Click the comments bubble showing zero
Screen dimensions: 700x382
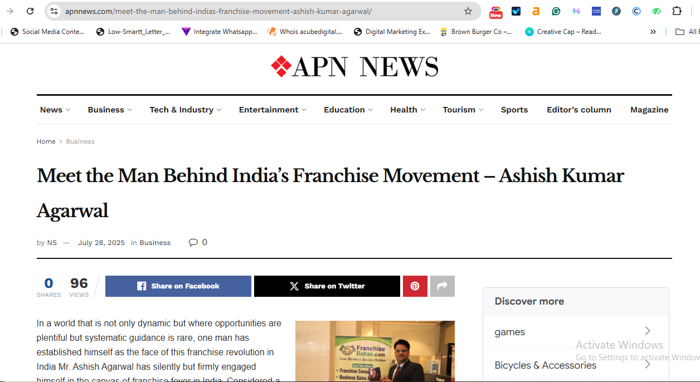point(198,242)
